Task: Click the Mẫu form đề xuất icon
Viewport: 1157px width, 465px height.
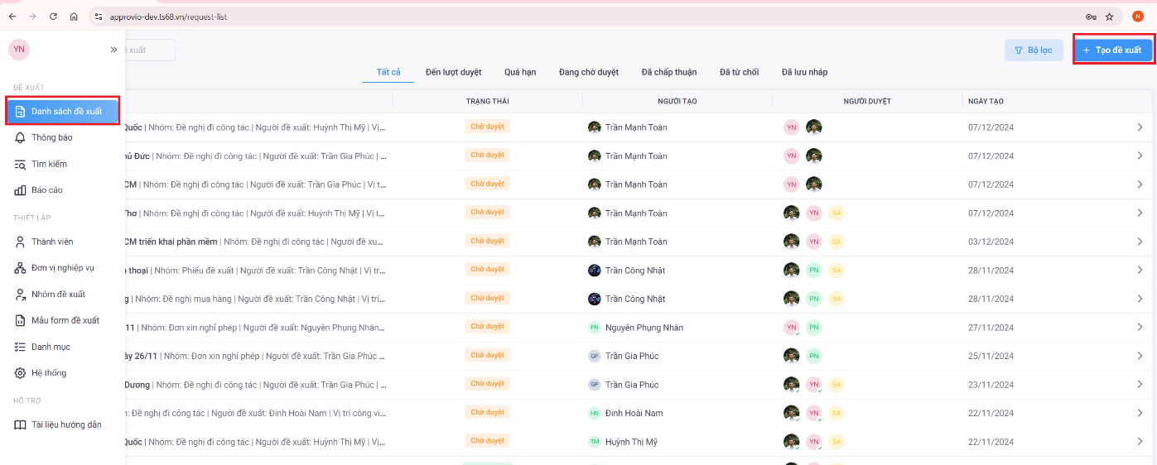Action: (x=20, y=320)
